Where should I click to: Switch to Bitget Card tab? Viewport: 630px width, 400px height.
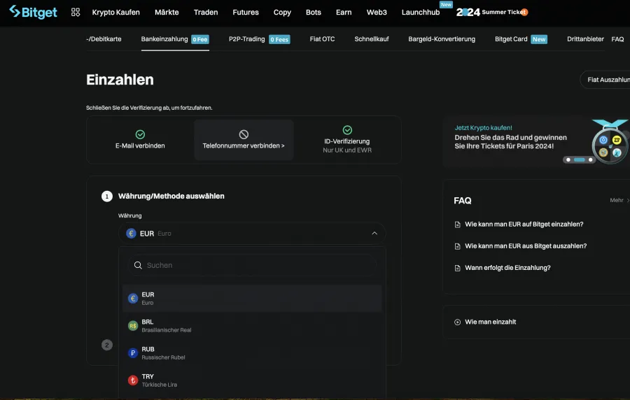point(521,39)
